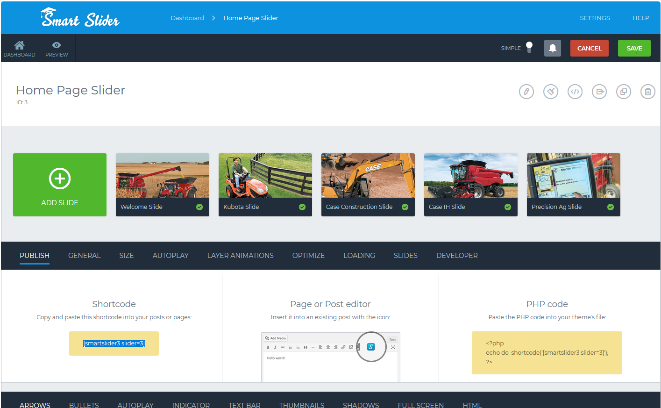The height and width of the screenshot is (408, 661).
Task: Switch to the GENERAL tab
Action: [85, 256]
